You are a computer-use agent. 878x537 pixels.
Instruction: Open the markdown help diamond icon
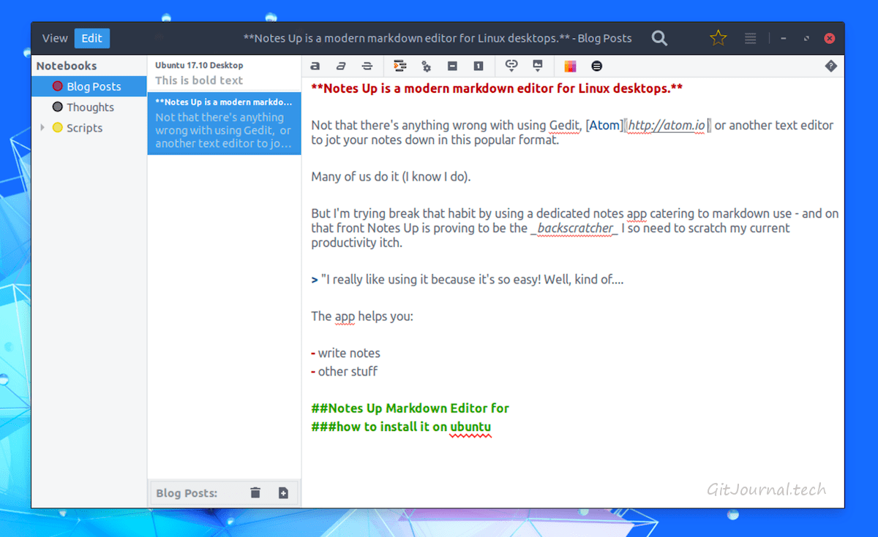point(830,66)
